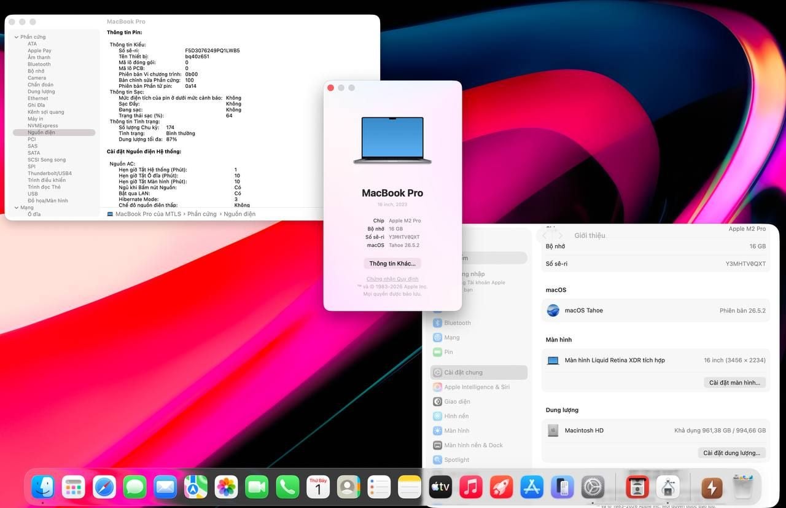Select USB in the hardware list
786x508 pixels.
(33, 193)
